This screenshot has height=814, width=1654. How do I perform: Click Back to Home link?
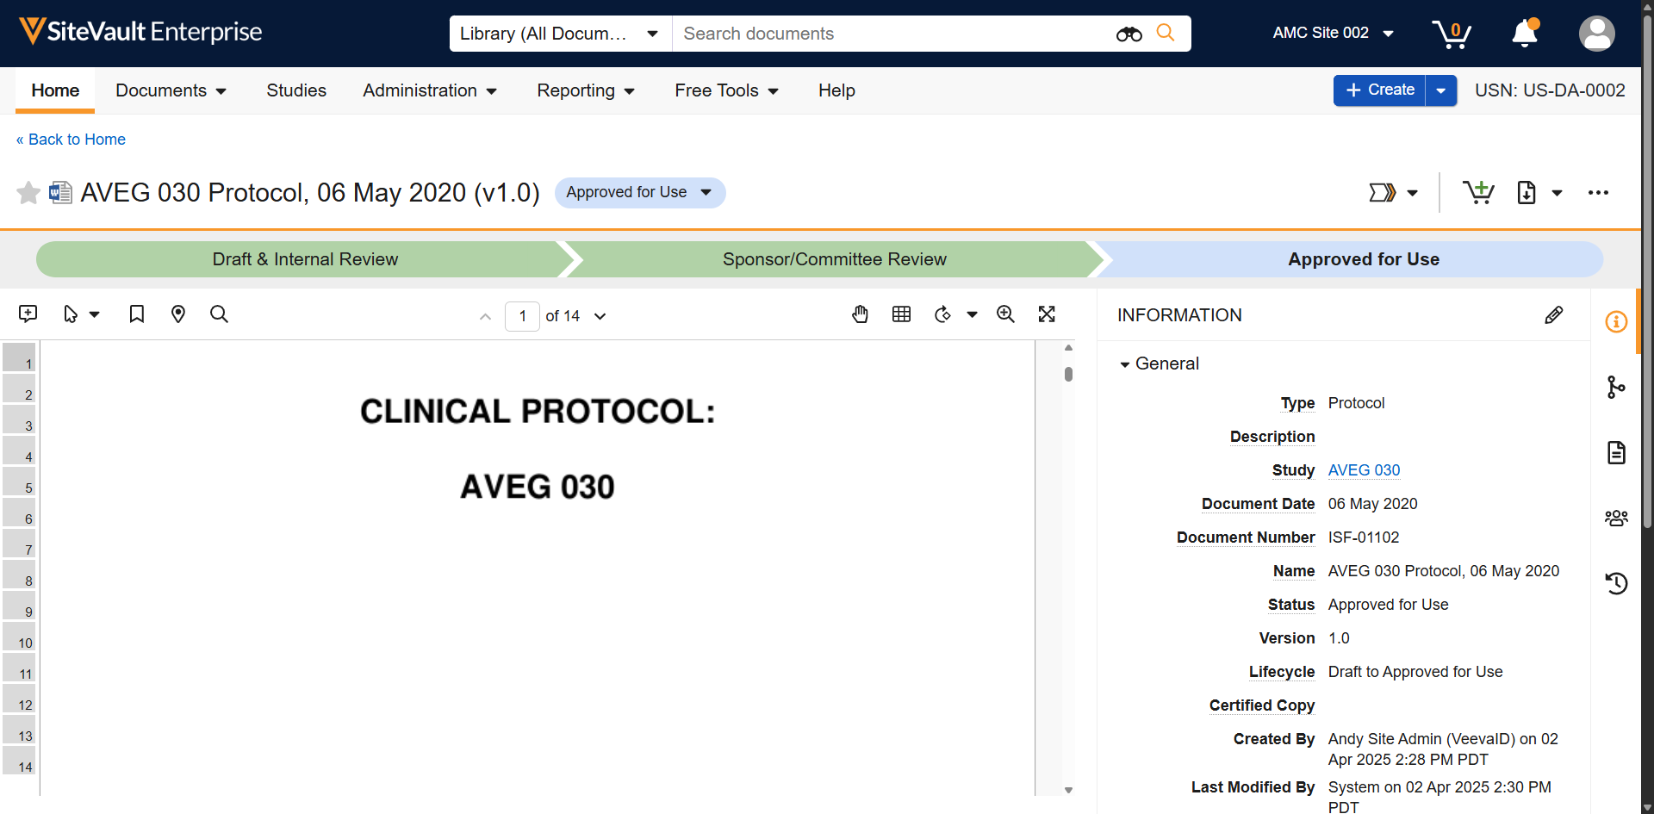71,140
